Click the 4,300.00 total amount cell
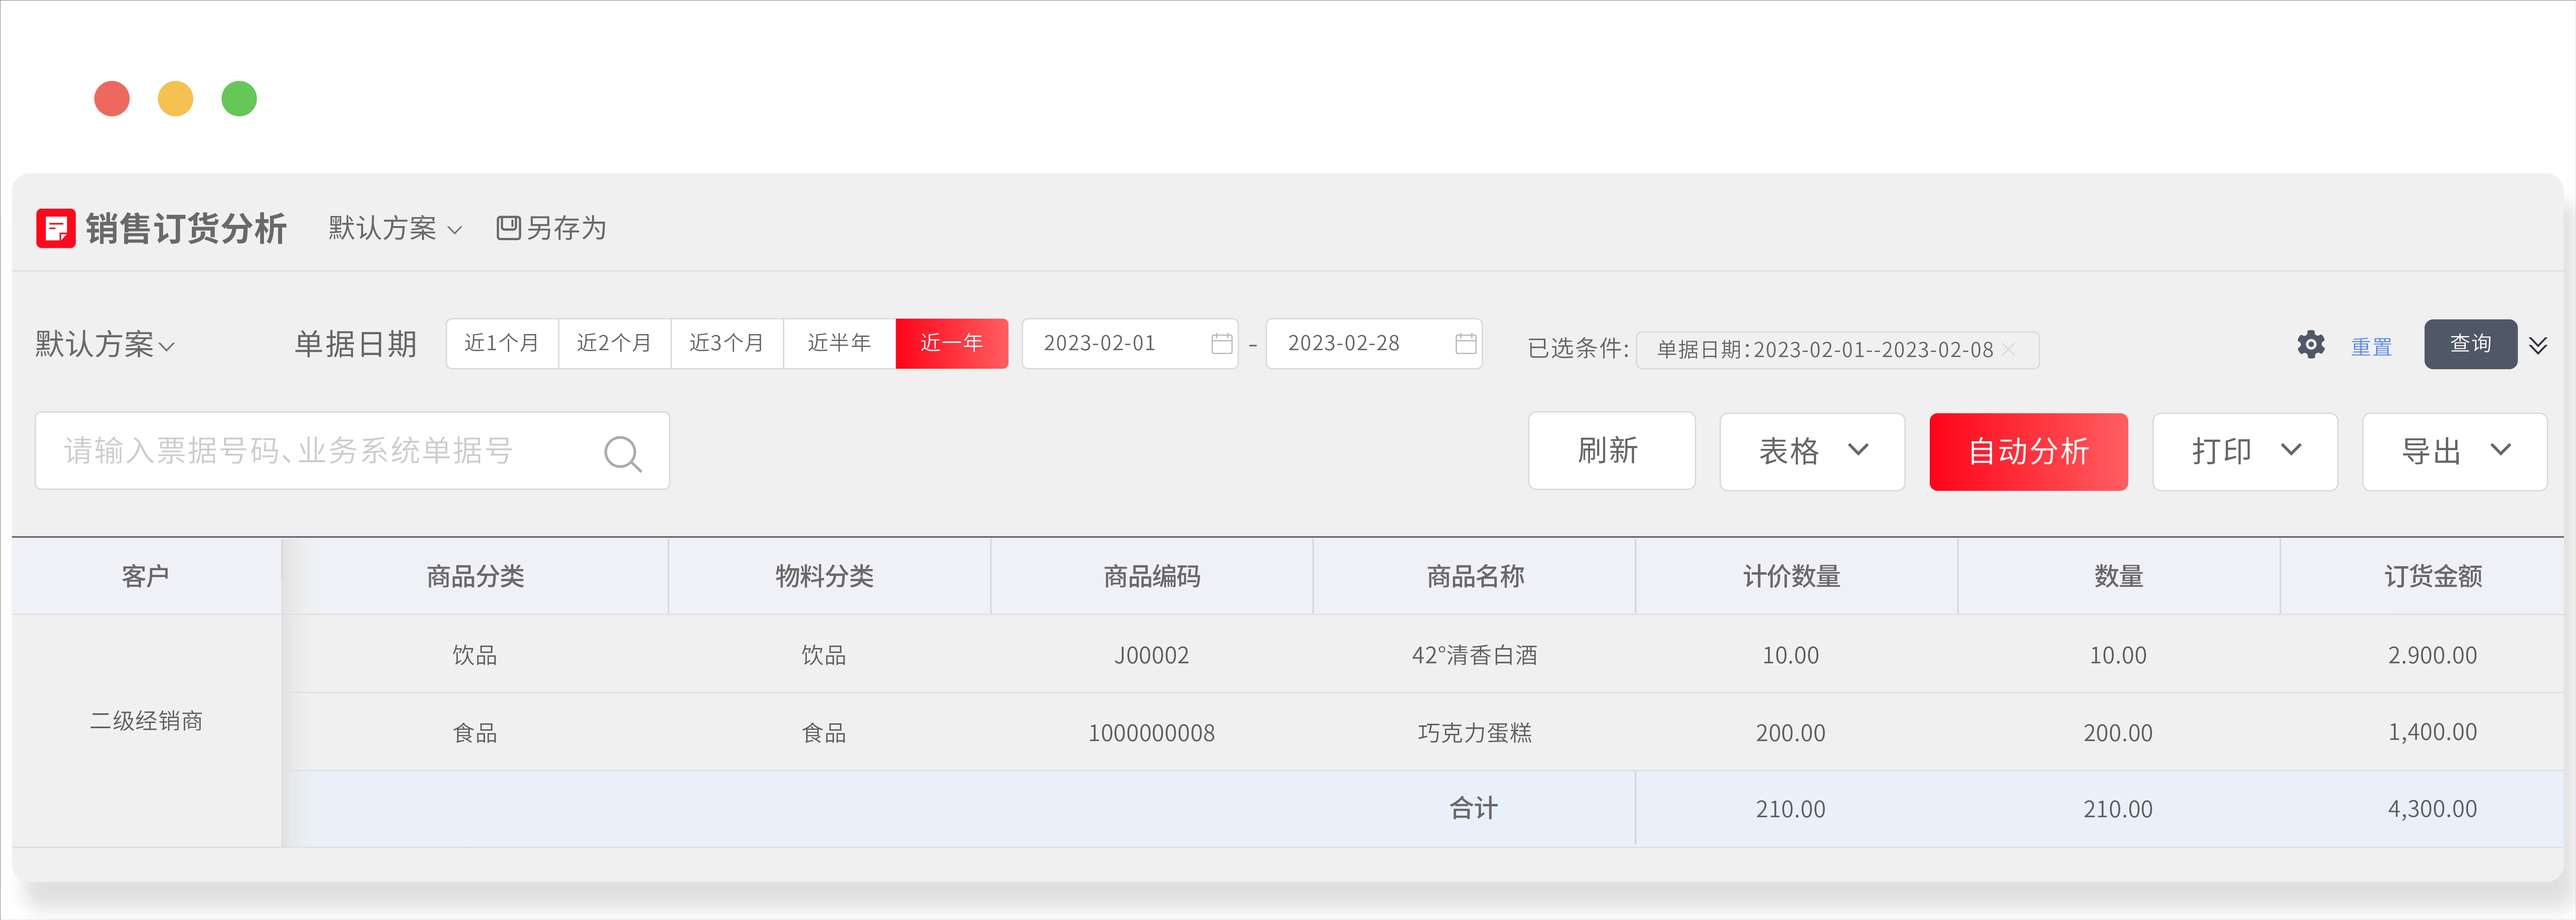 [2432, 809]
